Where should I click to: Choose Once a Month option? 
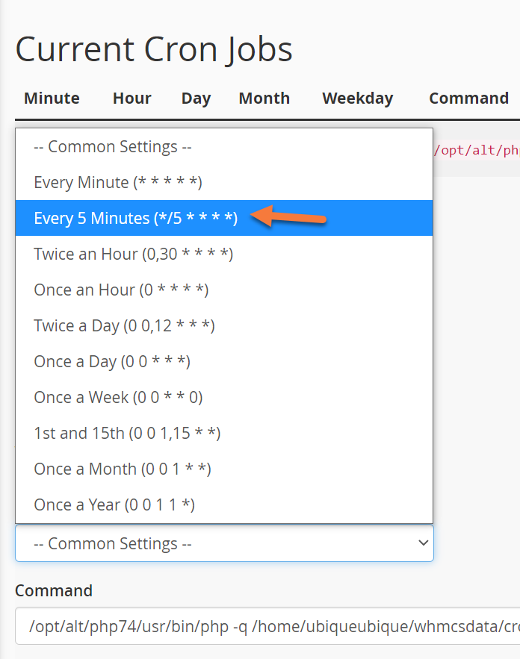[123, 469]
